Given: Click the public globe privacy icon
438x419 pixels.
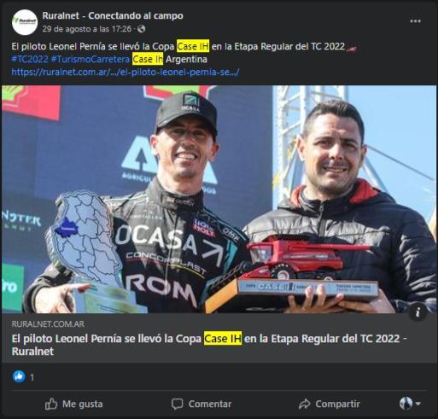Looking at the screenshot, I should [x=141, y=29].
